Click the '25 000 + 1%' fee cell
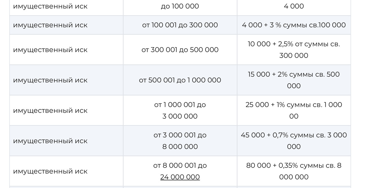Viewport: 365px width, 188px height. point(294,110)
